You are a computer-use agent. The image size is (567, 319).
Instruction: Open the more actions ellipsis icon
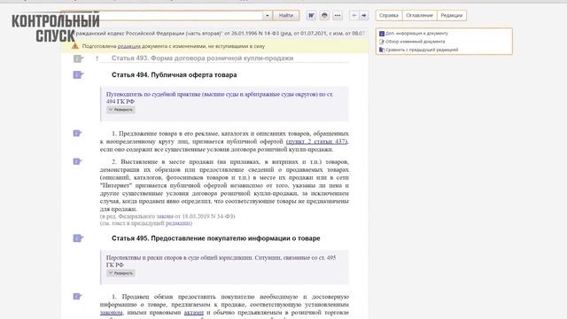coord(338,16)
